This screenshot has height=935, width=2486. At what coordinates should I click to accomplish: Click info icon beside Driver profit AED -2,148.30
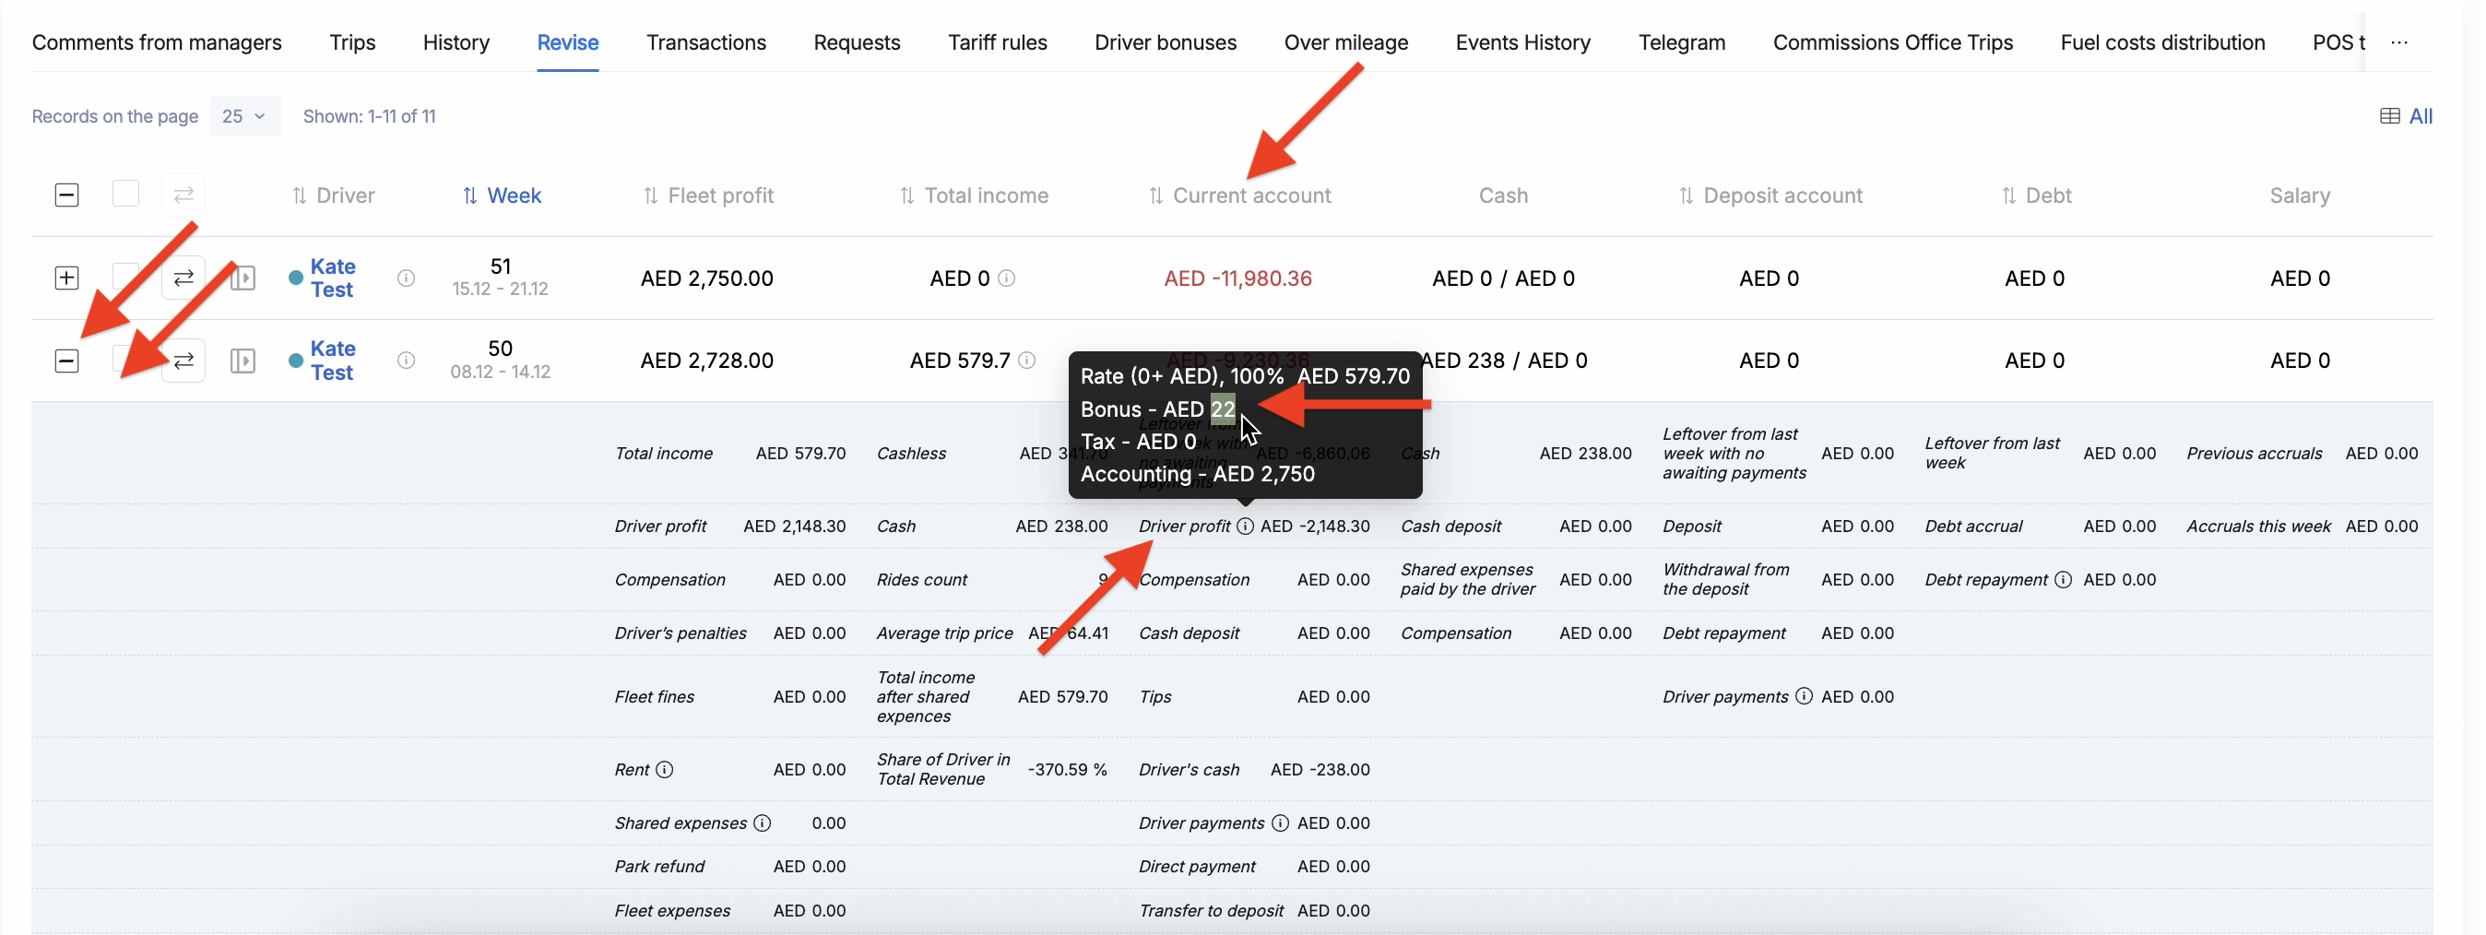(1245, 527)
